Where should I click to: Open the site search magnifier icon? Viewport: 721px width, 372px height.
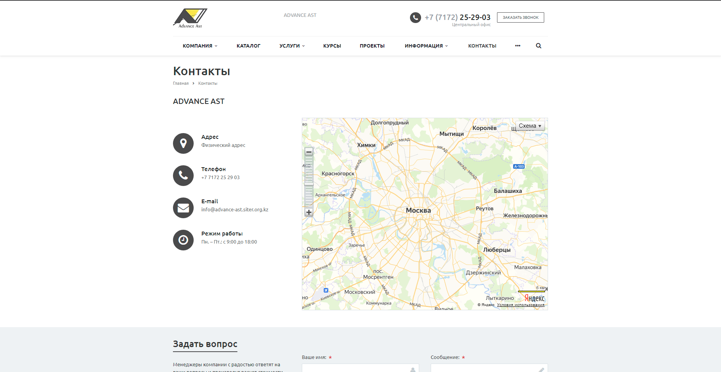point(538,46)
